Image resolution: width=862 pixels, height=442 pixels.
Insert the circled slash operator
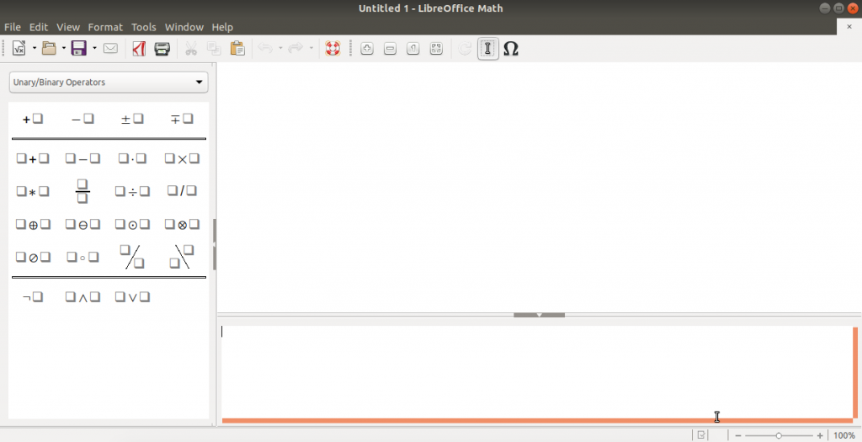(33, 257)
